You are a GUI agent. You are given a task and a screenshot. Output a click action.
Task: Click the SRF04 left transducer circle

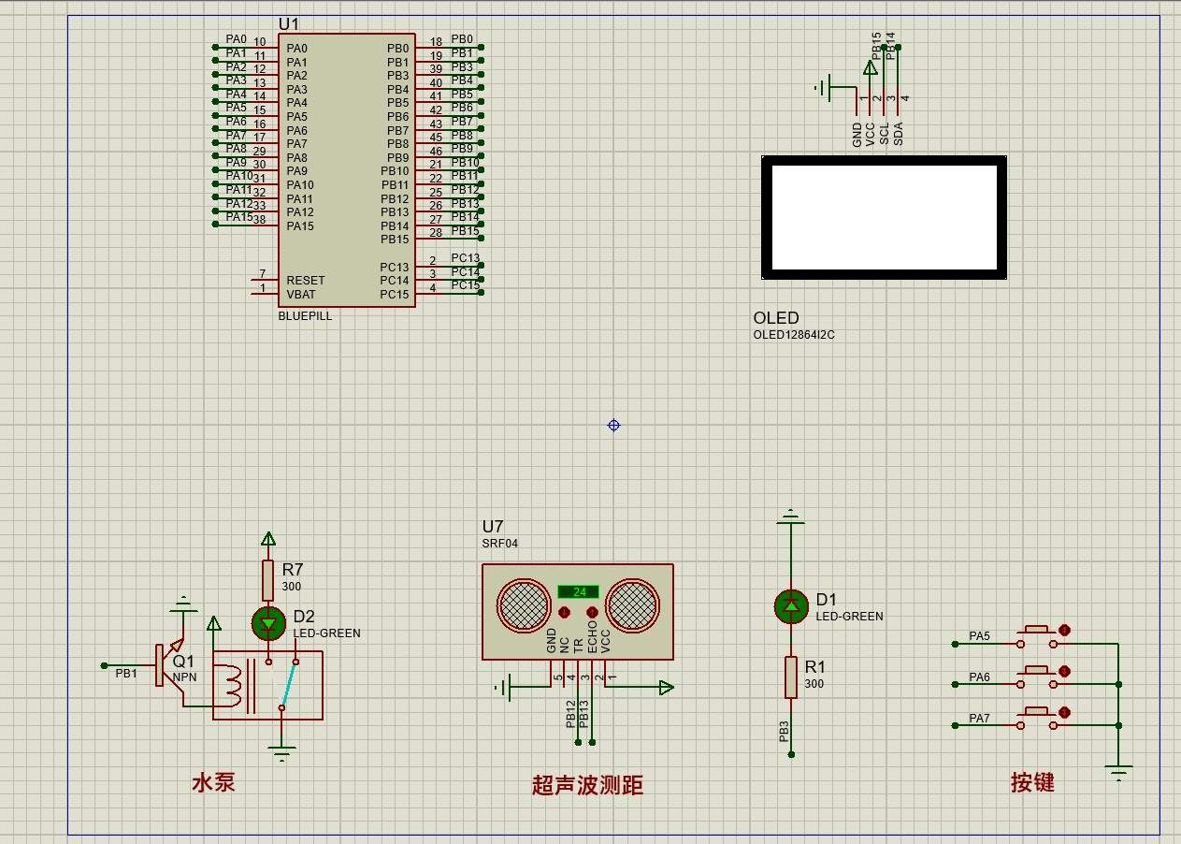[524, 605]
